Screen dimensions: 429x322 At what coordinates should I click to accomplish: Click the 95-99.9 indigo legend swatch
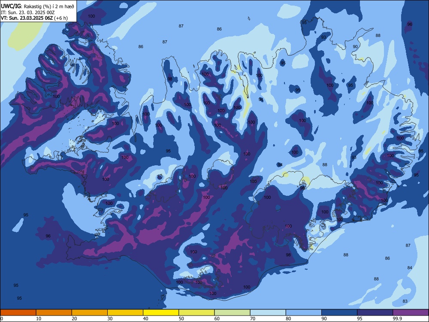[x=375, y=313]
